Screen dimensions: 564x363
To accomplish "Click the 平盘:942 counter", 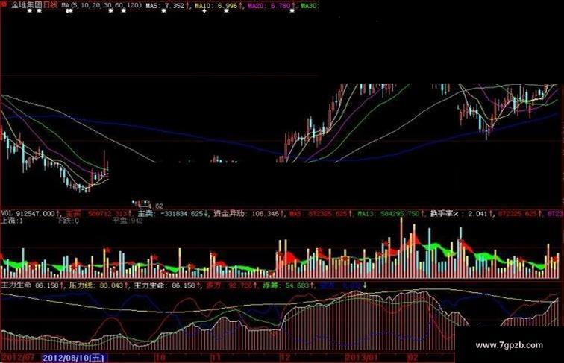I will pyautogui.click(x=128, y=221).
